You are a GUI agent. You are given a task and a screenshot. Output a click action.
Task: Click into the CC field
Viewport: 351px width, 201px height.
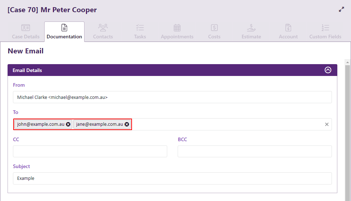coord(90,151)
